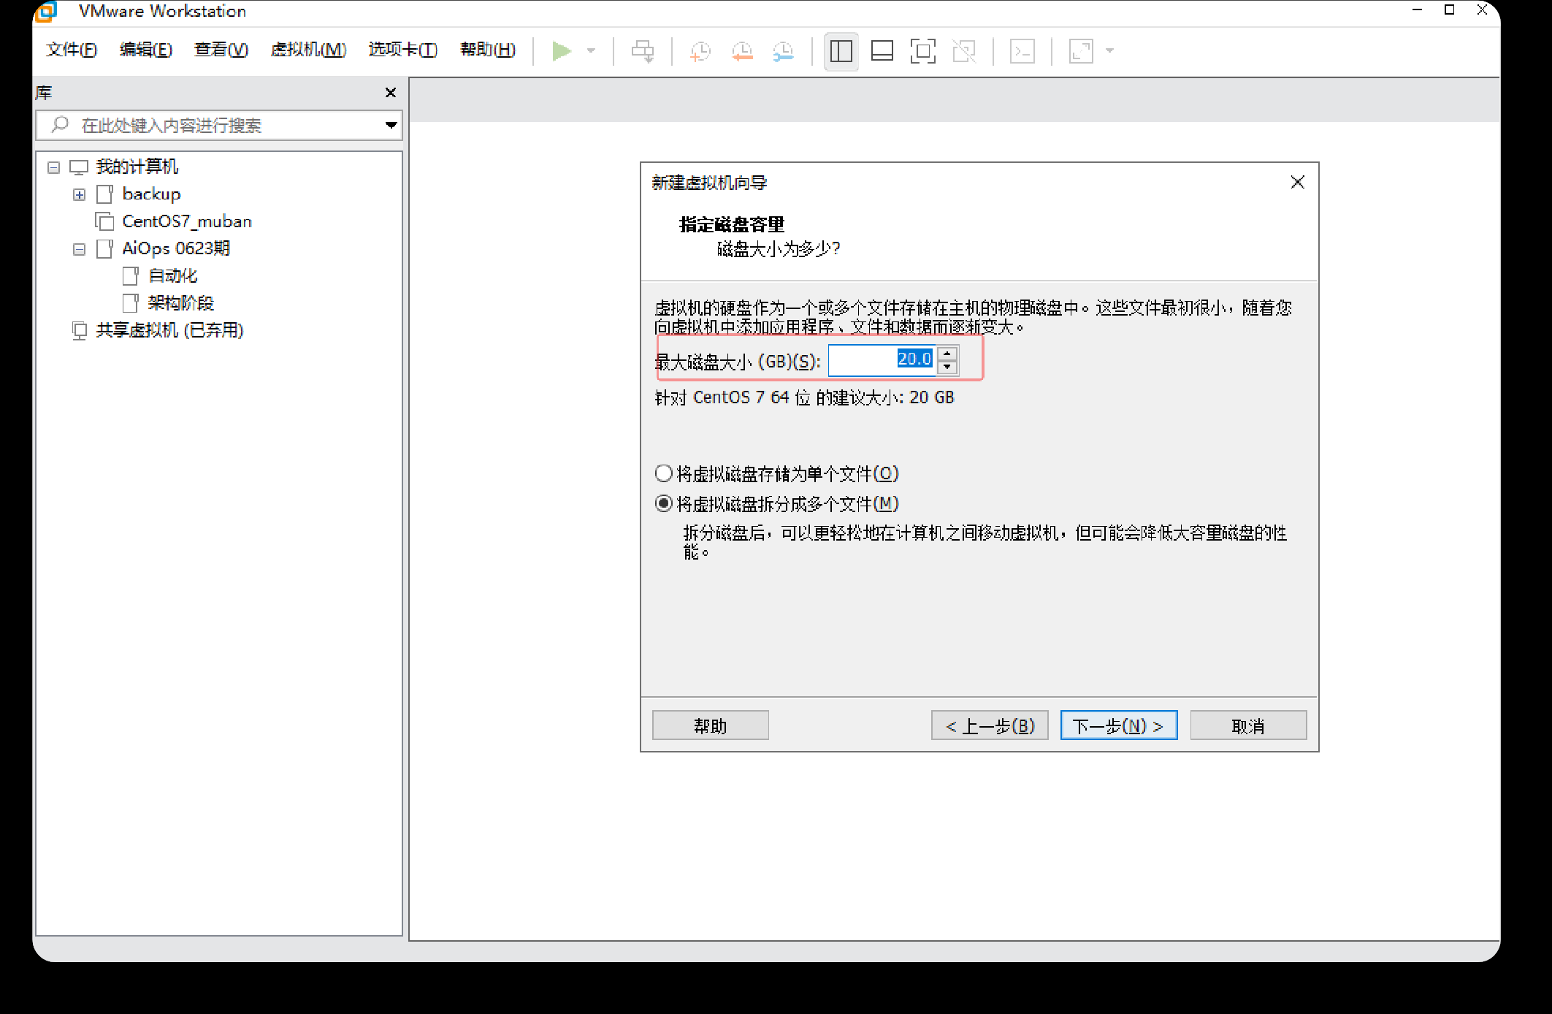This screenshot has height=1014, width=1552.
Task: Open the Snapshot Manager icon
Action: pyautogui.click(x=783, y=51)
